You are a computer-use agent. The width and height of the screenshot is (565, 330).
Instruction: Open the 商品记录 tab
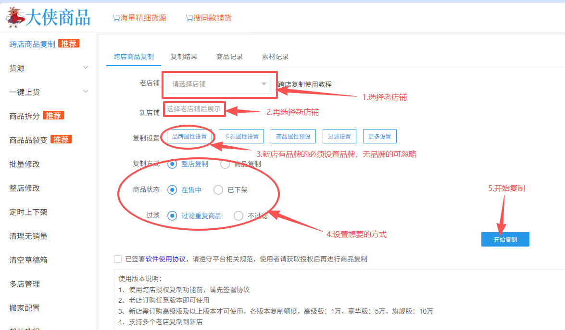coord(229,57)
